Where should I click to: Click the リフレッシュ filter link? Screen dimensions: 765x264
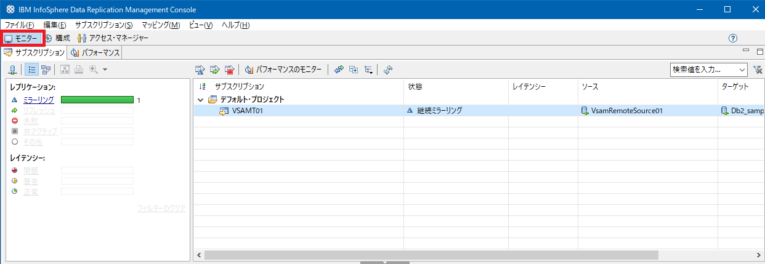(x=39, y=110)
